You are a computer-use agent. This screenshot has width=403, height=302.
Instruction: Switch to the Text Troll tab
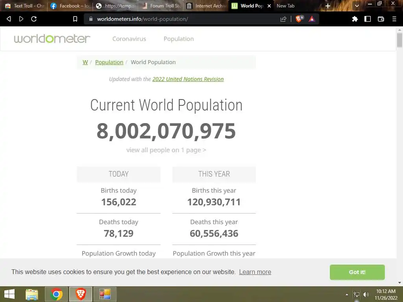point(25,6)
